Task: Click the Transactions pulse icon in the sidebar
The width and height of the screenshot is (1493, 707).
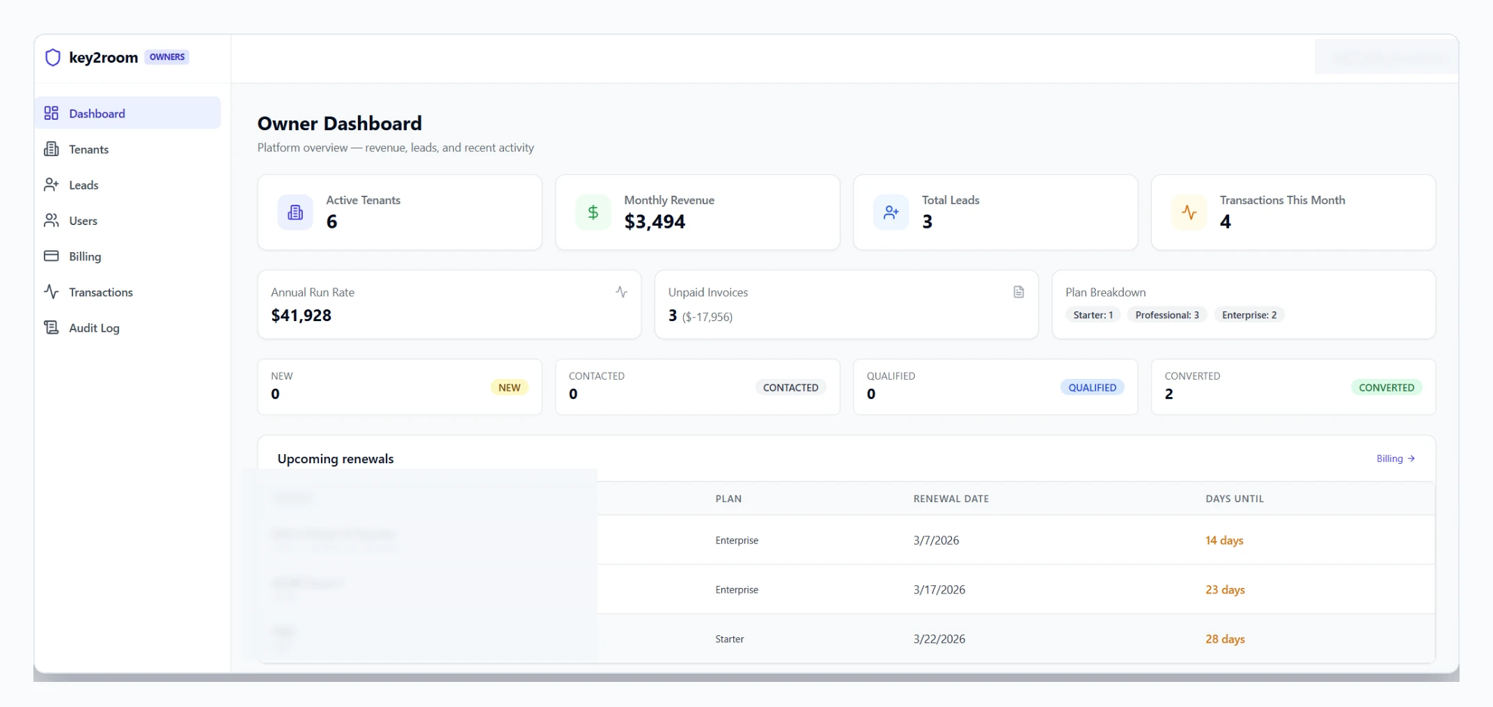Action: click(51, 292)
